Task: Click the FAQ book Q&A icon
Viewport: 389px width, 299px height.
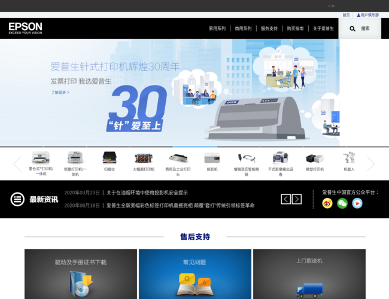Action: click(x=195, y=285)
